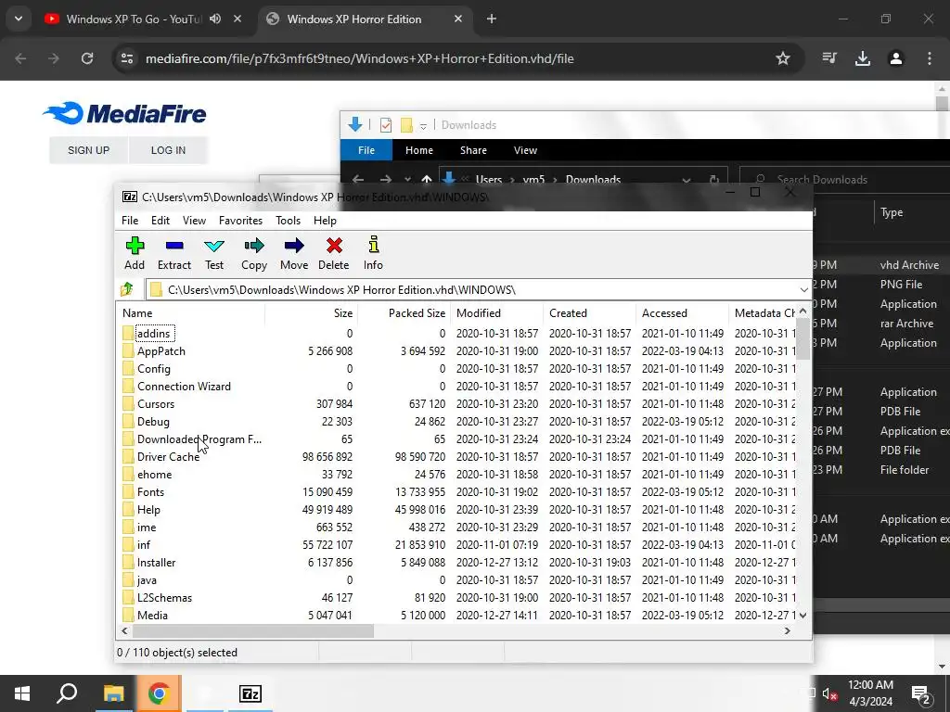Viewport: 950px width, 712px height.
Task: Open the tab search dropdown in Chrome
Action: tap(19, 19)
